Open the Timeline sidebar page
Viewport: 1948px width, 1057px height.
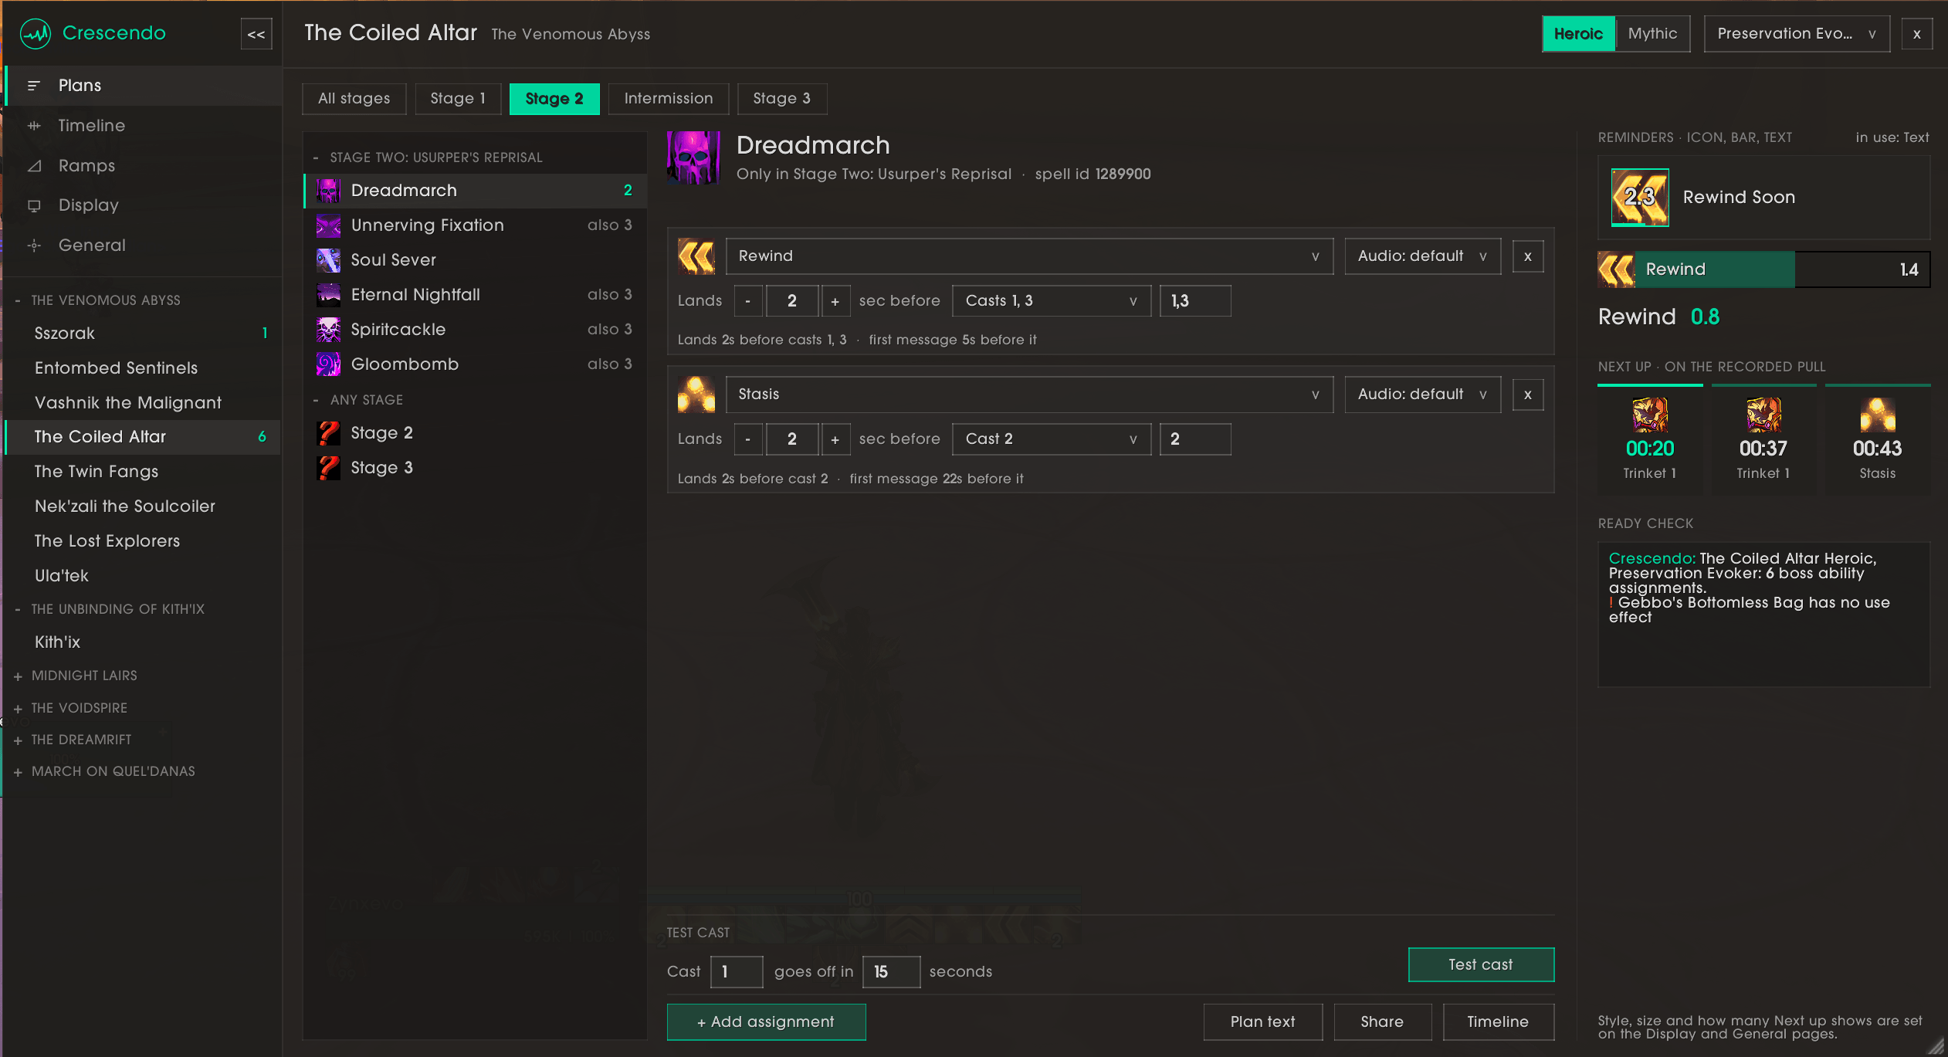(x=143, y=125)
